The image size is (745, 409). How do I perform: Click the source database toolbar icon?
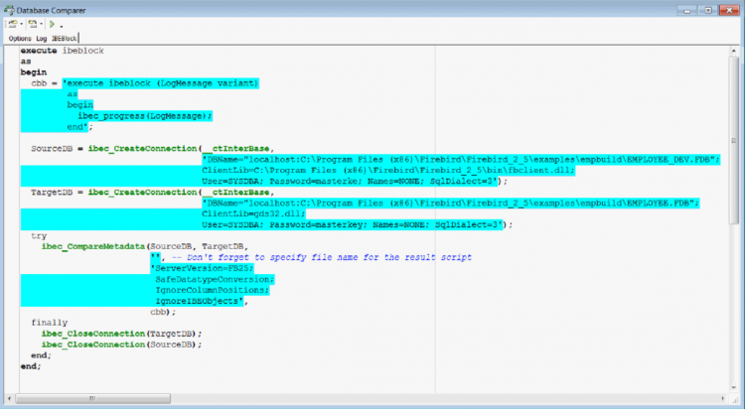coord(12,24)
